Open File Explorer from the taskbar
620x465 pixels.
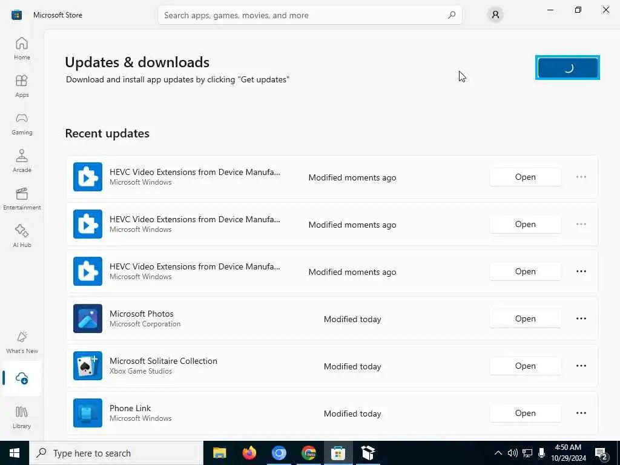[x=219, y=453]
